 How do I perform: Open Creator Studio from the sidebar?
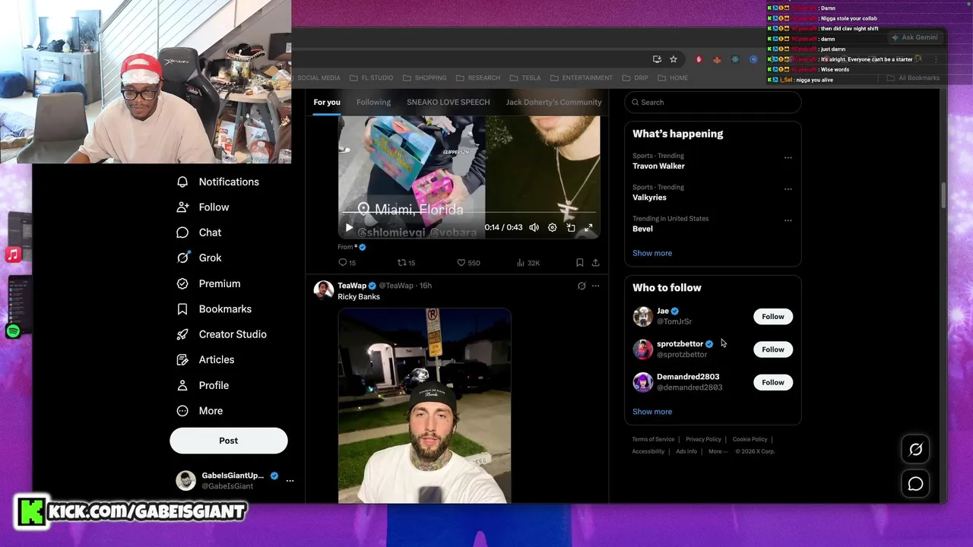click(x=221, y=334)
